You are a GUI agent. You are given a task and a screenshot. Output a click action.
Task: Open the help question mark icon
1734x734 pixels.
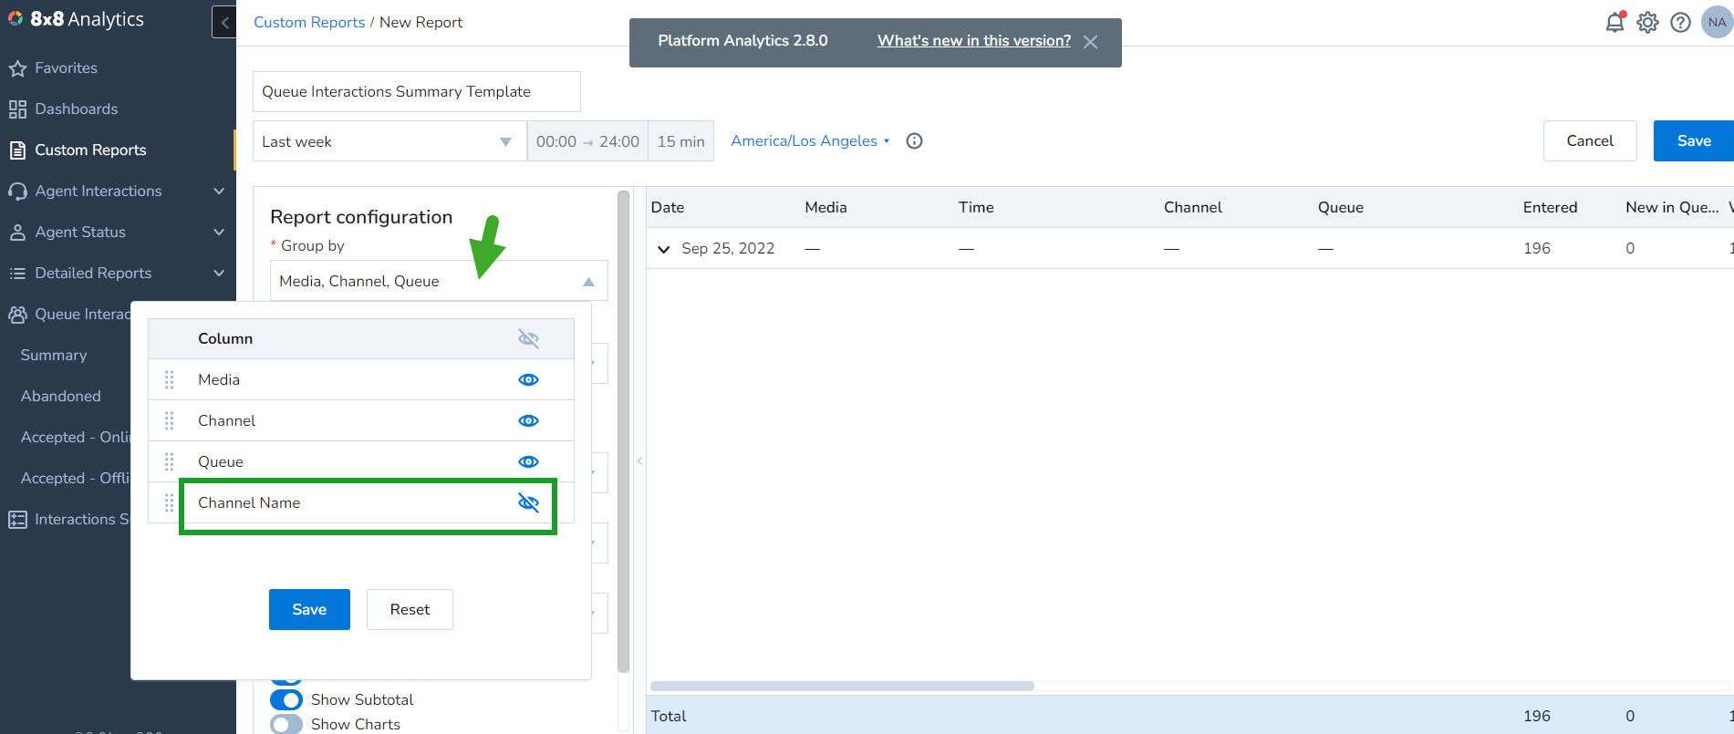(1680, 22)
